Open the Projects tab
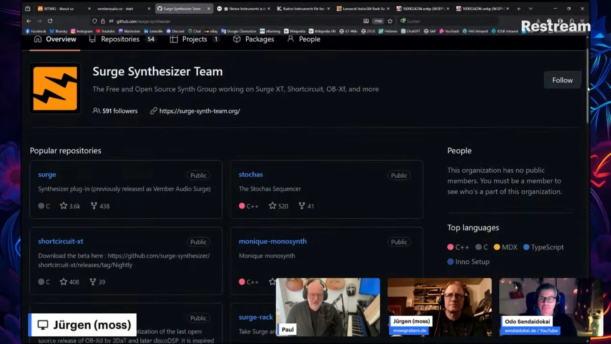 [x=194, y=39]
